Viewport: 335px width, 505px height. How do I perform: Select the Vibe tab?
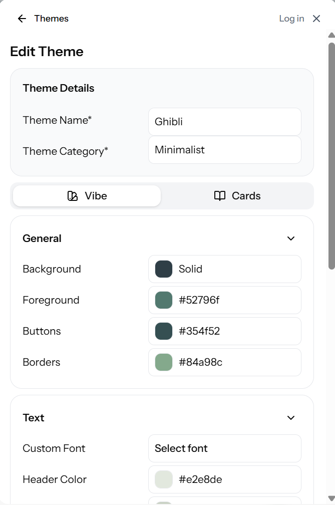[86, 196]
